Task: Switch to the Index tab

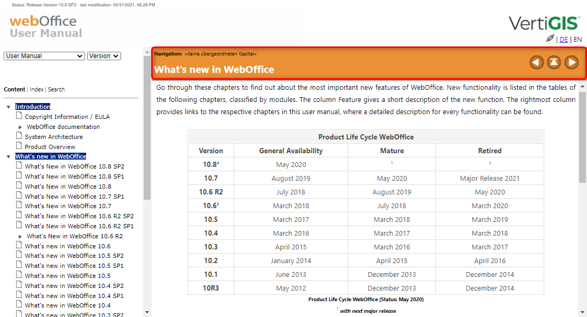Action: (x=36, y=90)
